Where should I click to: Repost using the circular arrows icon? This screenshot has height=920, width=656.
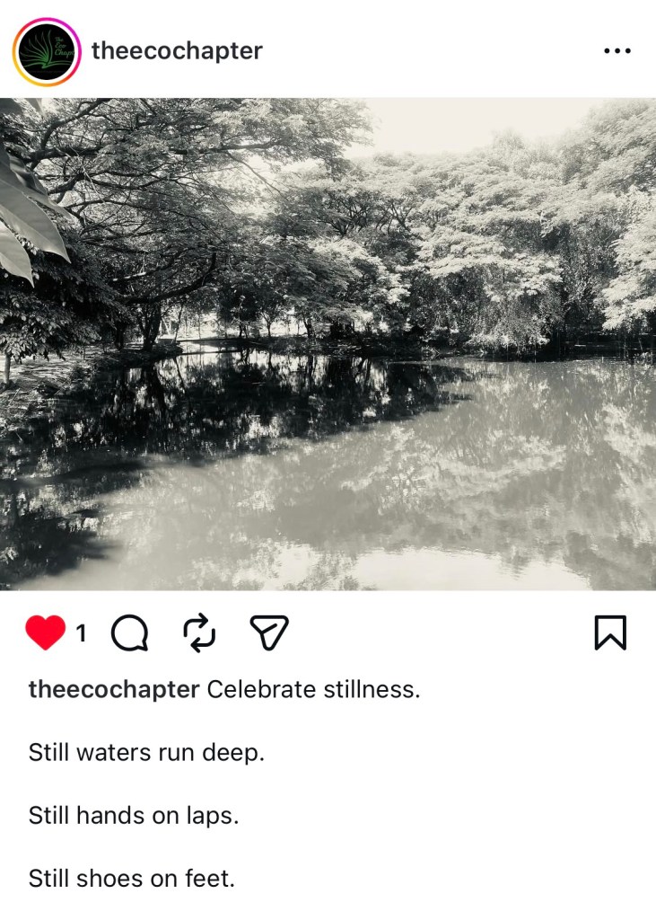[x=199, y=634]
